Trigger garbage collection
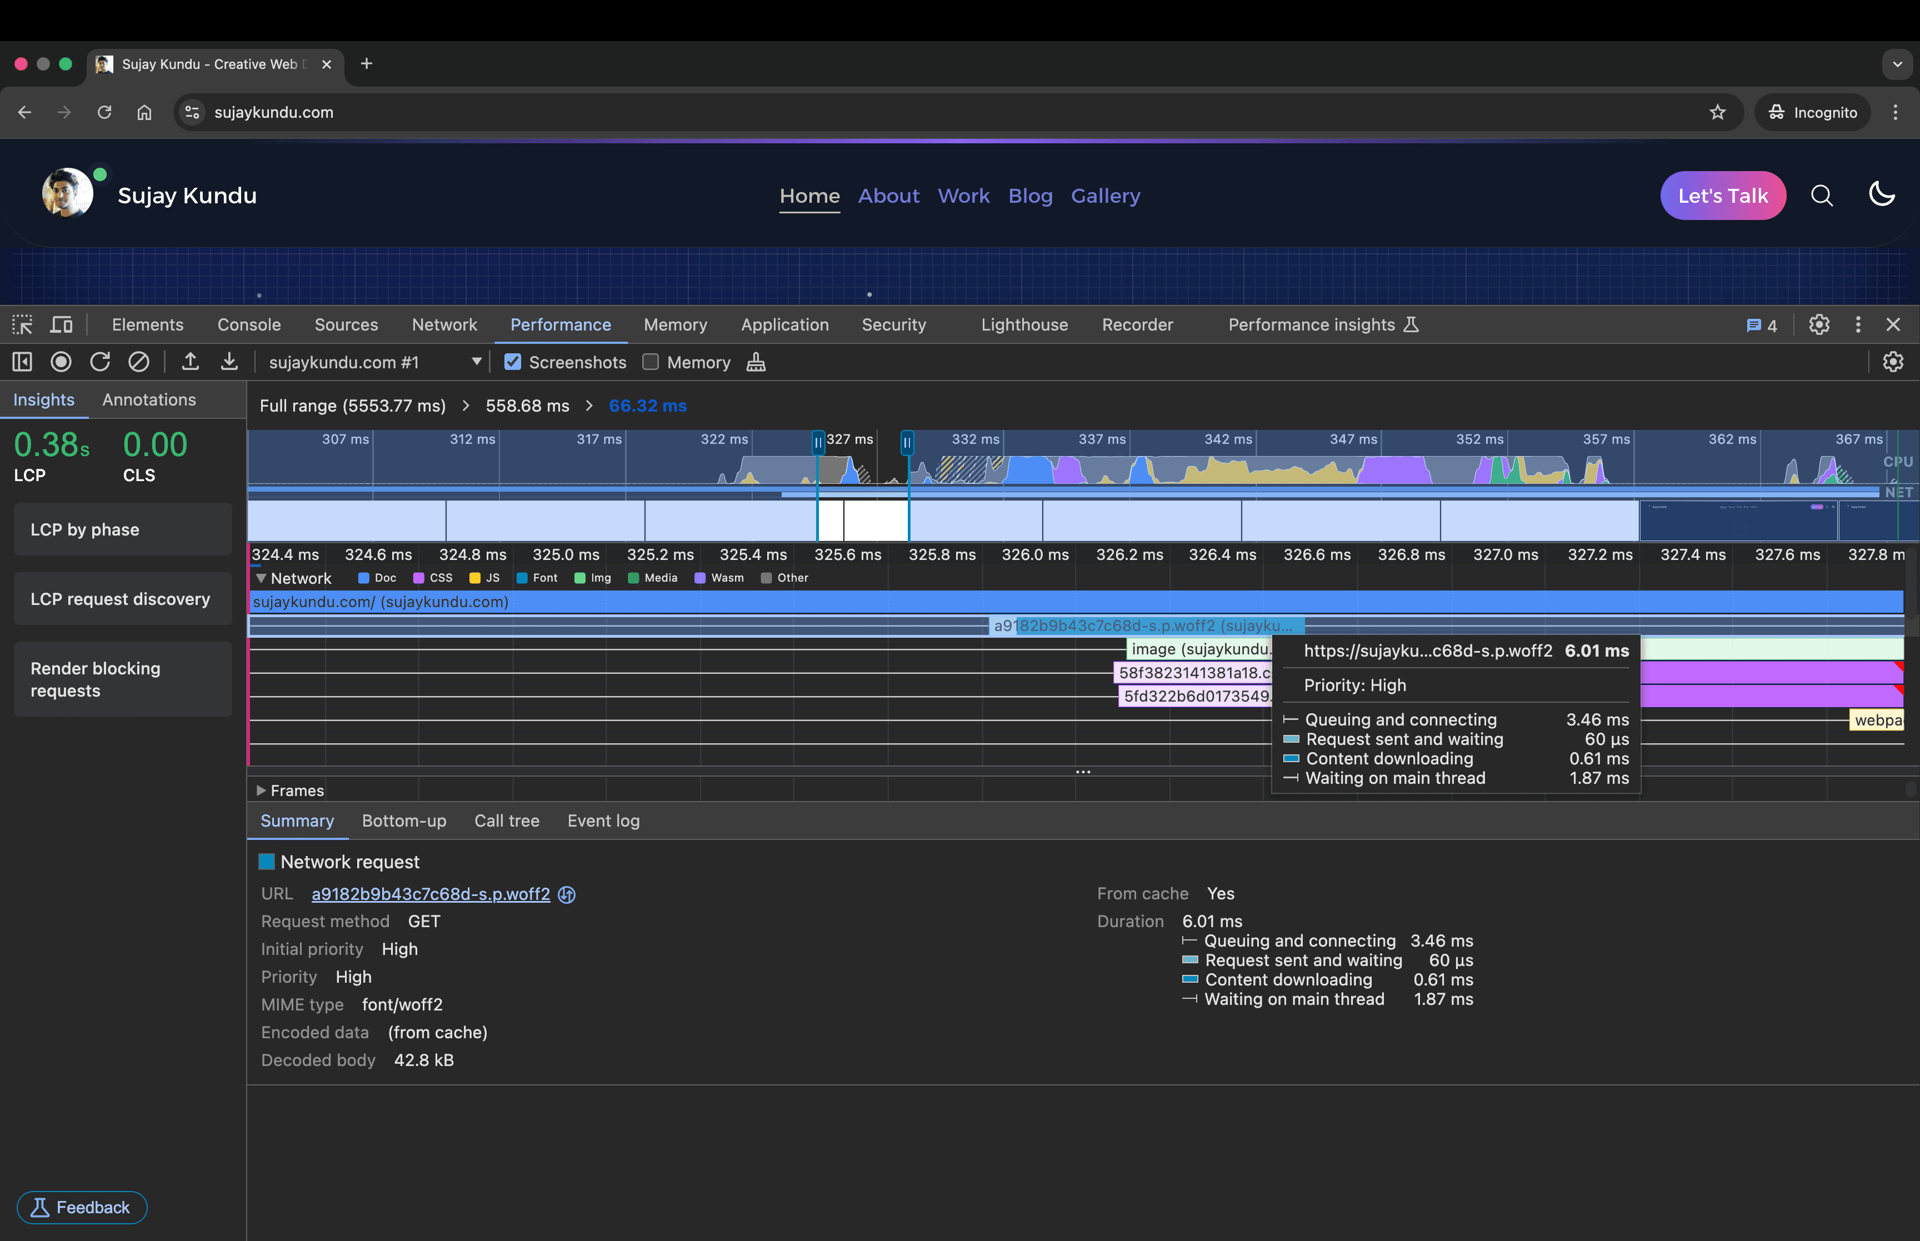1920x1241 pixels. (x=755, y=362)
